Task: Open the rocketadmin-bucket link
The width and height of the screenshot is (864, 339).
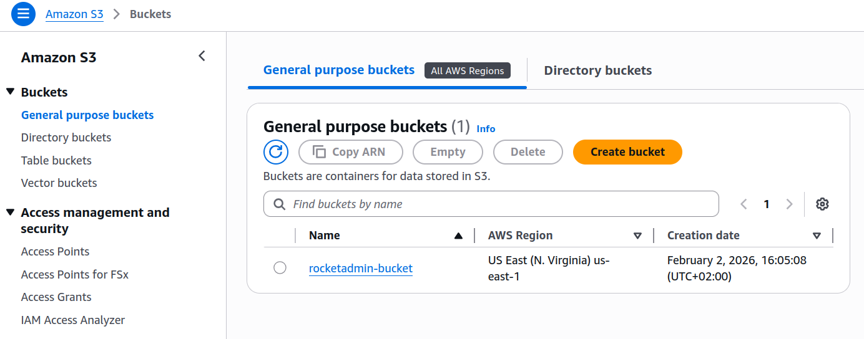Action: (x=360, y=269)
